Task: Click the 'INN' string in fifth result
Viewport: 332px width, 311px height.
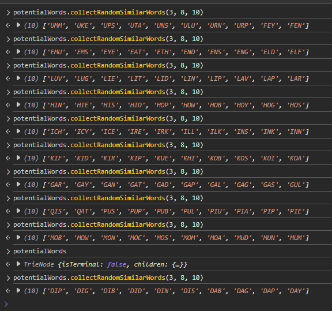Action: point(296,132)
